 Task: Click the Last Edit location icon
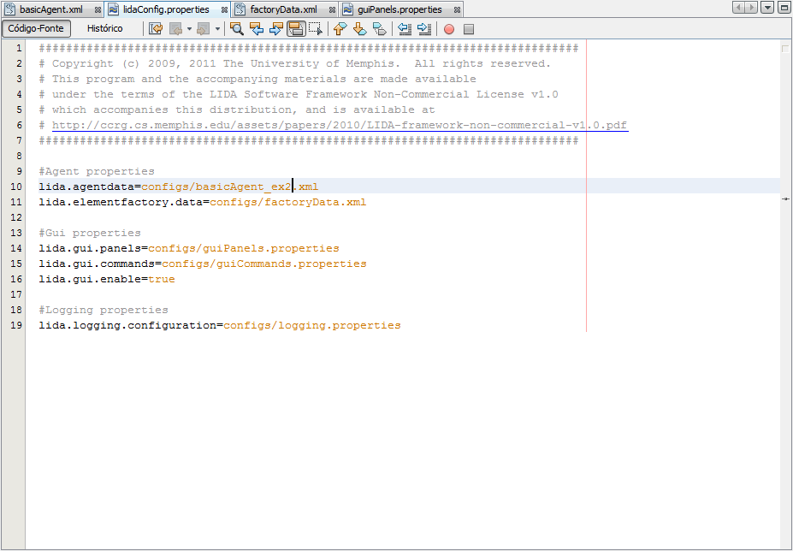coord(156,28)
